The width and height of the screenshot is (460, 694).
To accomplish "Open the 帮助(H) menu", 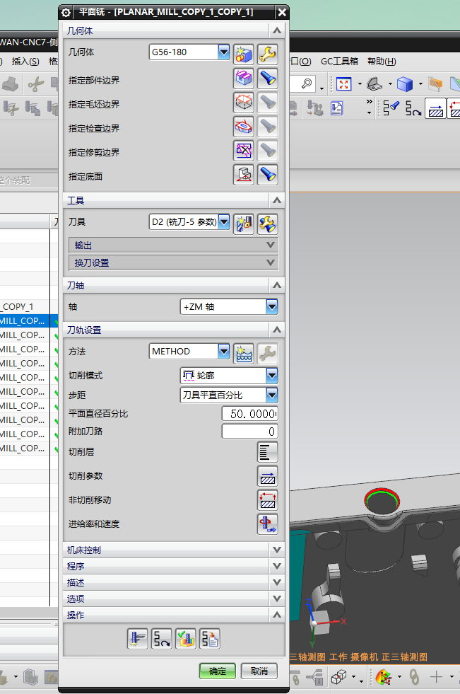I will coord(382,62).
